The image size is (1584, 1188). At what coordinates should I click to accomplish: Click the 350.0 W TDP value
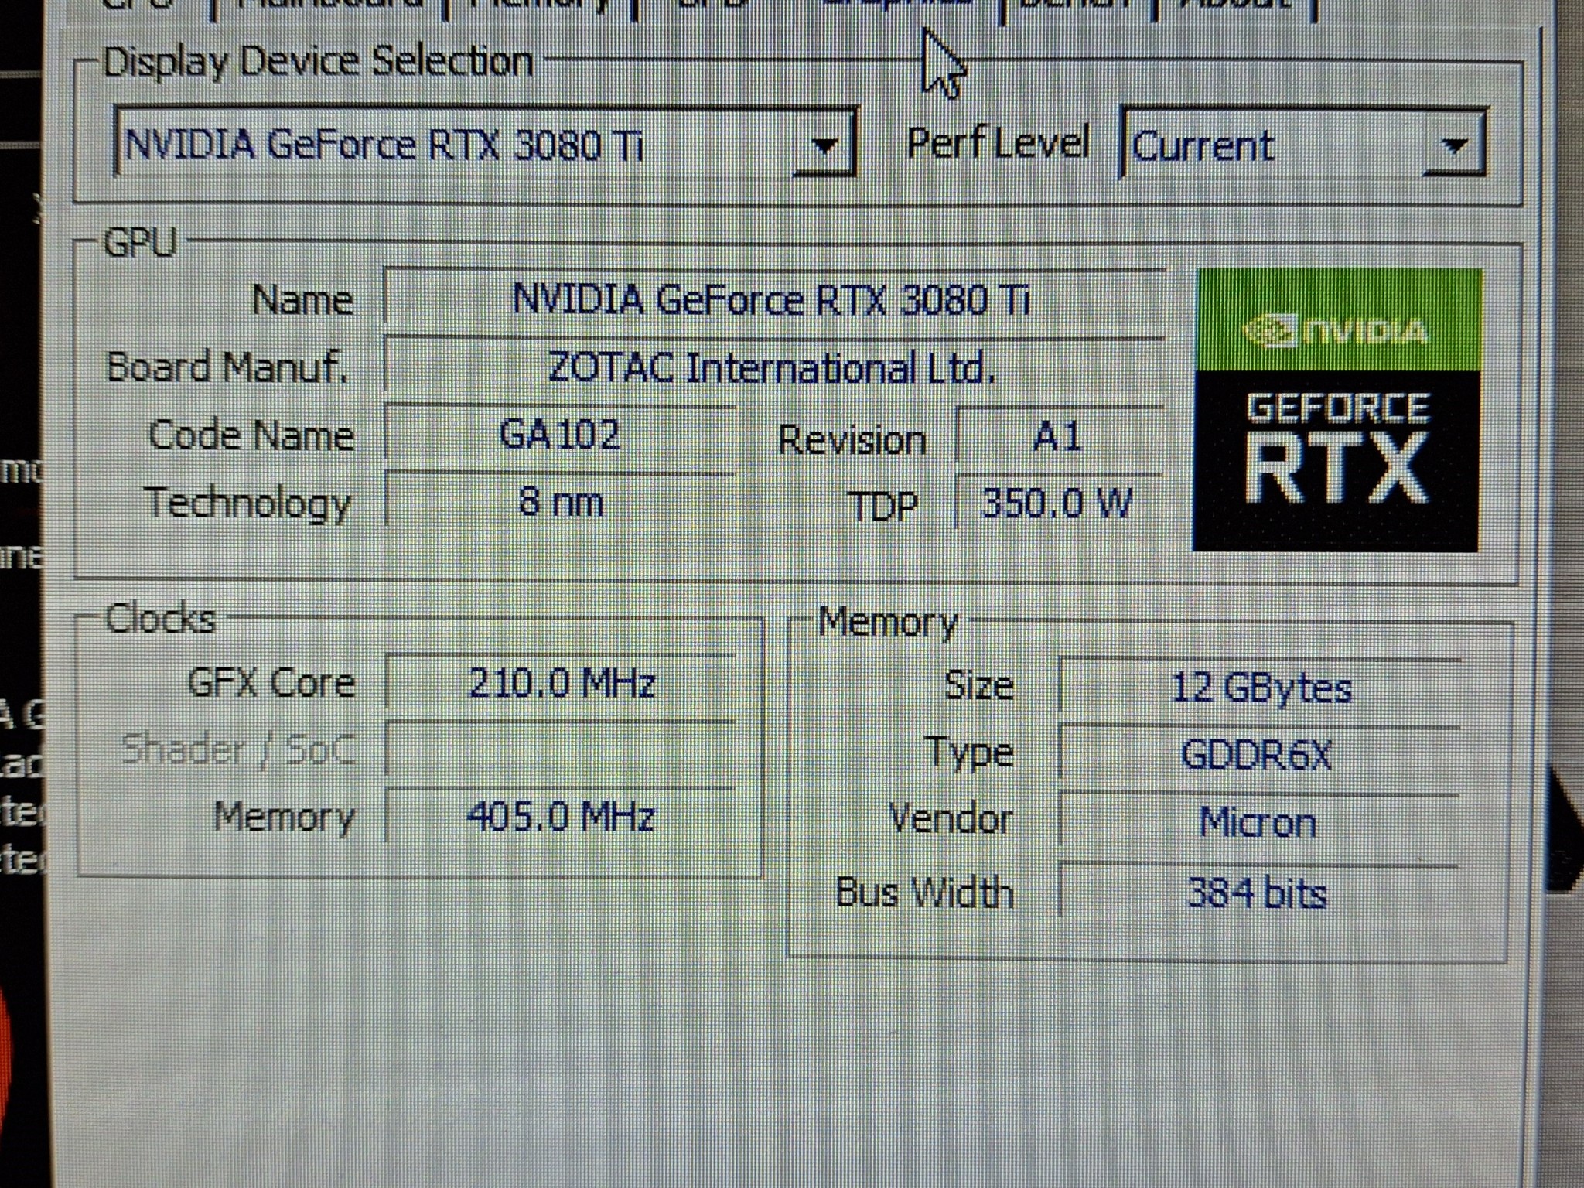[1059, 504]
